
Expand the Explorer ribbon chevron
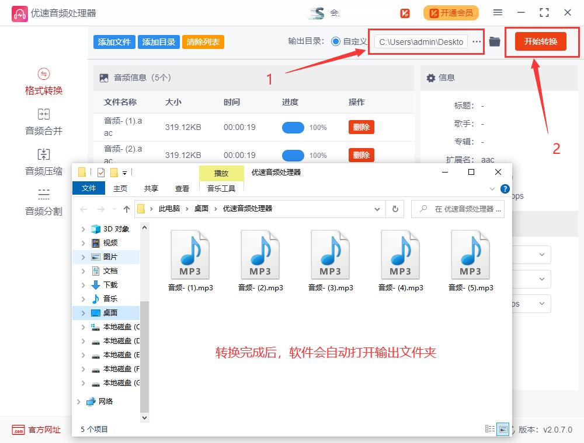tap(492, 189)
